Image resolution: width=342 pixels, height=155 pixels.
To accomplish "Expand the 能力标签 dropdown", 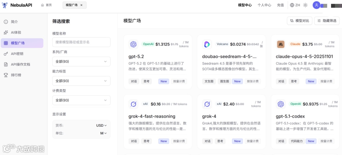I will [81, 81].
